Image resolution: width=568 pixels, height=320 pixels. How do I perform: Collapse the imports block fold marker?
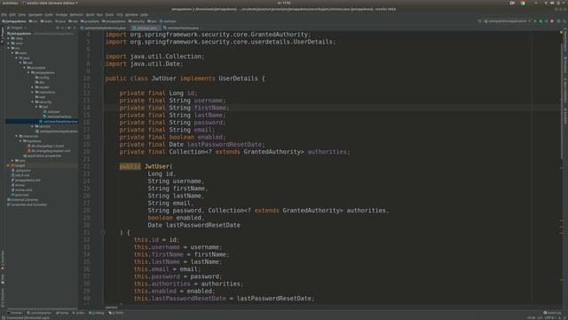103,64
